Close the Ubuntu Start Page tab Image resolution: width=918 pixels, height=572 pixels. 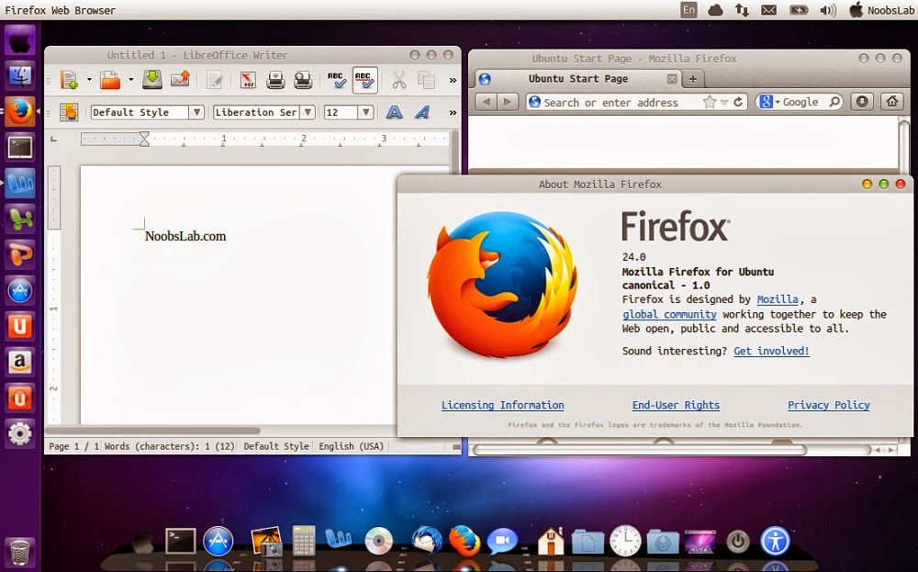coord(672,79)
